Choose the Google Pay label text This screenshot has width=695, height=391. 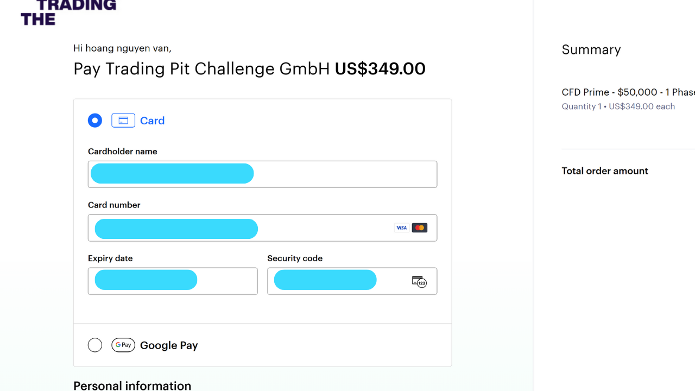tap(169, 345)
